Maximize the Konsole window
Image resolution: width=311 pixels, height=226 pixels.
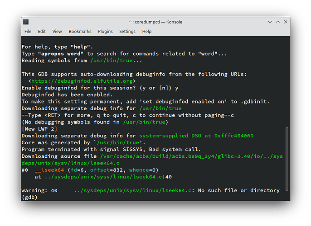pos(275,22)
